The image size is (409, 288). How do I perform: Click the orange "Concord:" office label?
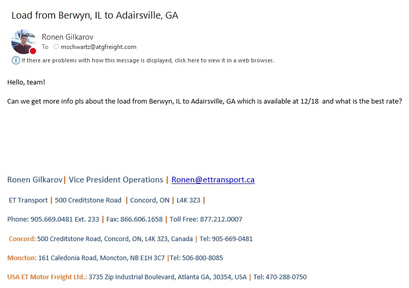22,239
